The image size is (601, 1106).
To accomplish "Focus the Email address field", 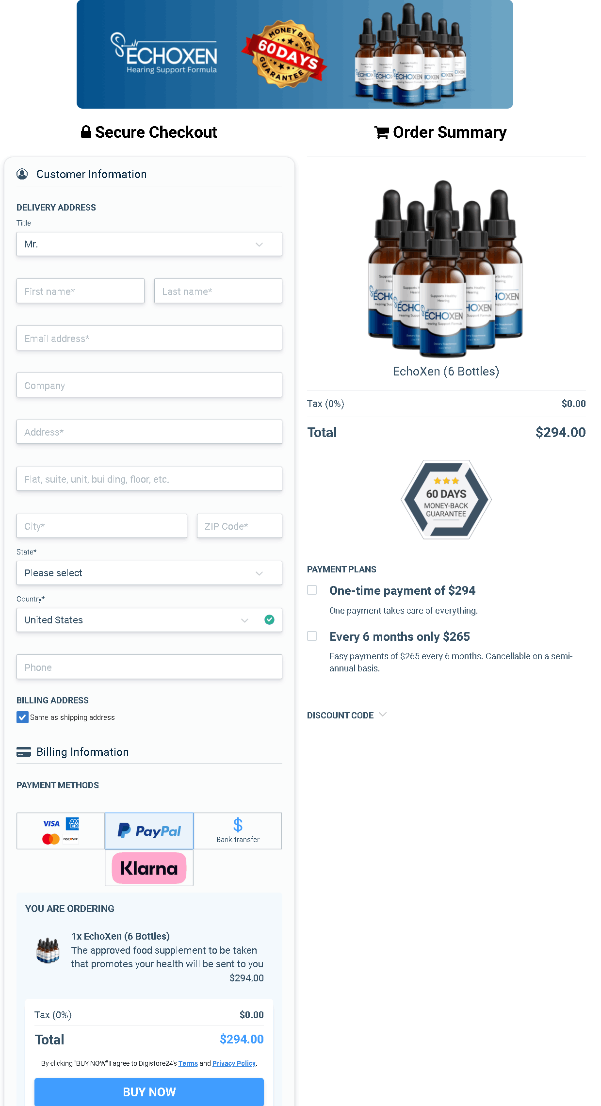I will 149,338.
